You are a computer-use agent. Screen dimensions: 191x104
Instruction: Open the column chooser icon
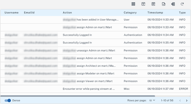pyautogui.click(x=133, y=4)
